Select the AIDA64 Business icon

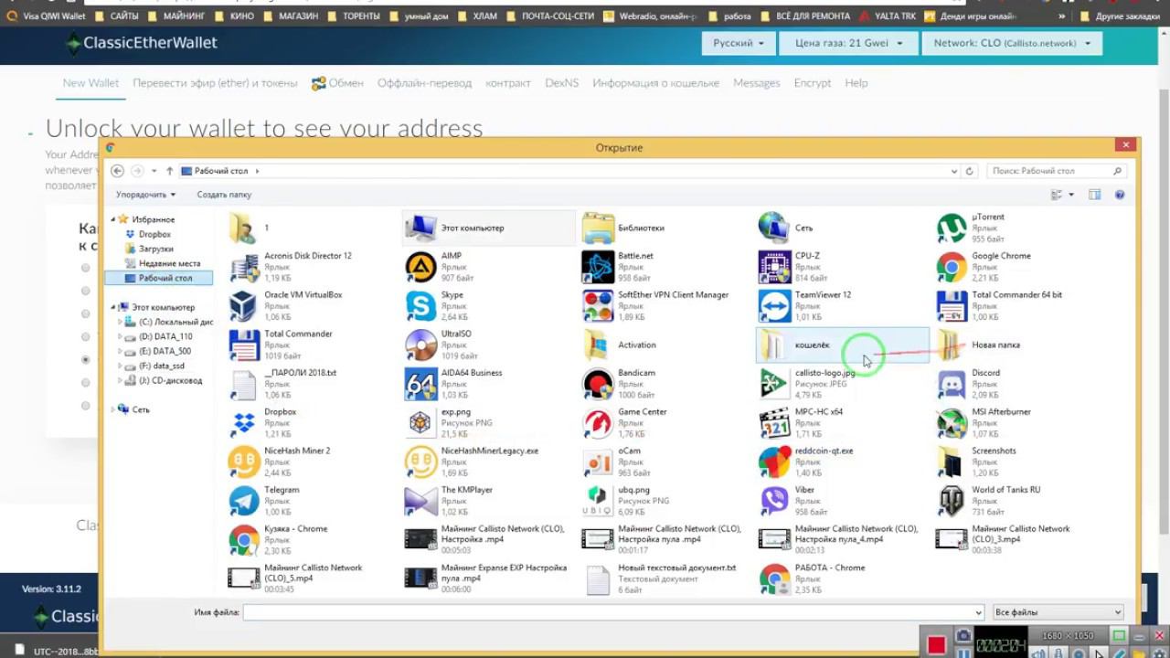click(420, 384)
